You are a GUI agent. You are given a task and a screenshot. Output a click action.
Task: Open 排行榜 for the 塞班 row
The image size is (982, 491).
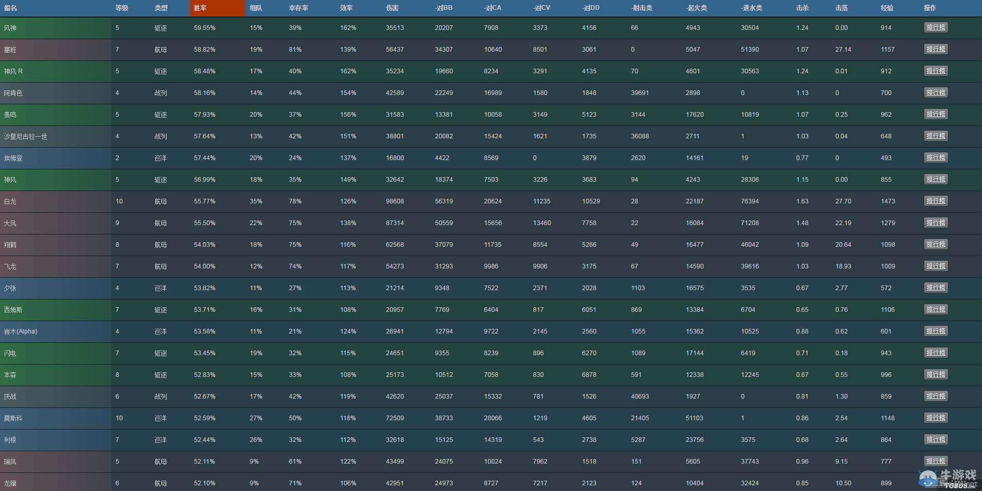click(x=936, y=49)
